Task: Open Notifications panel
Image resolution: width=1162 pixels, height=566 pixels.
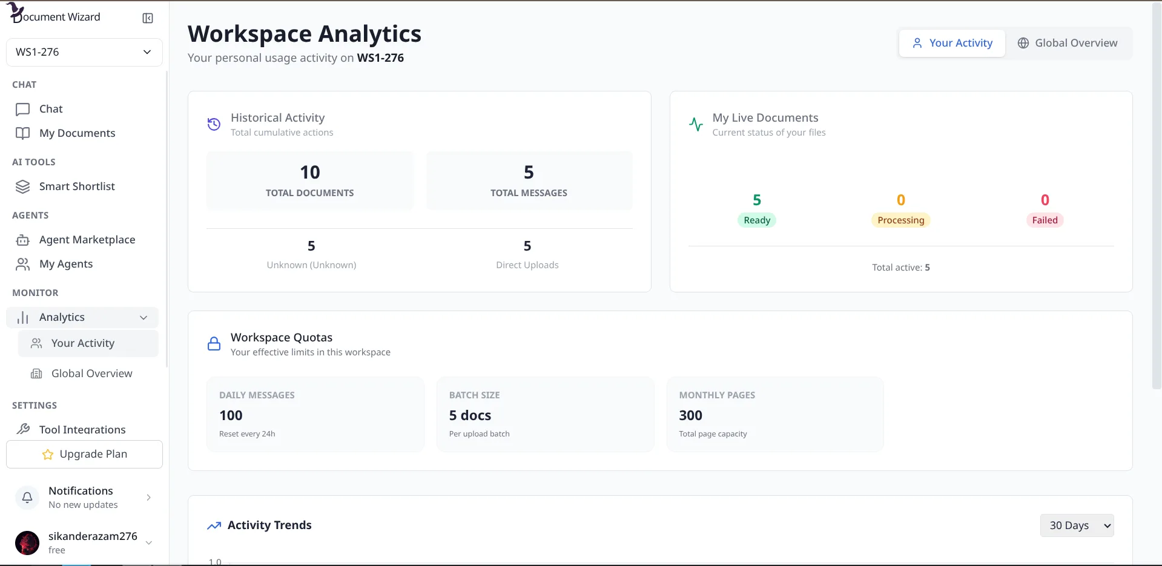Action: 84,497
